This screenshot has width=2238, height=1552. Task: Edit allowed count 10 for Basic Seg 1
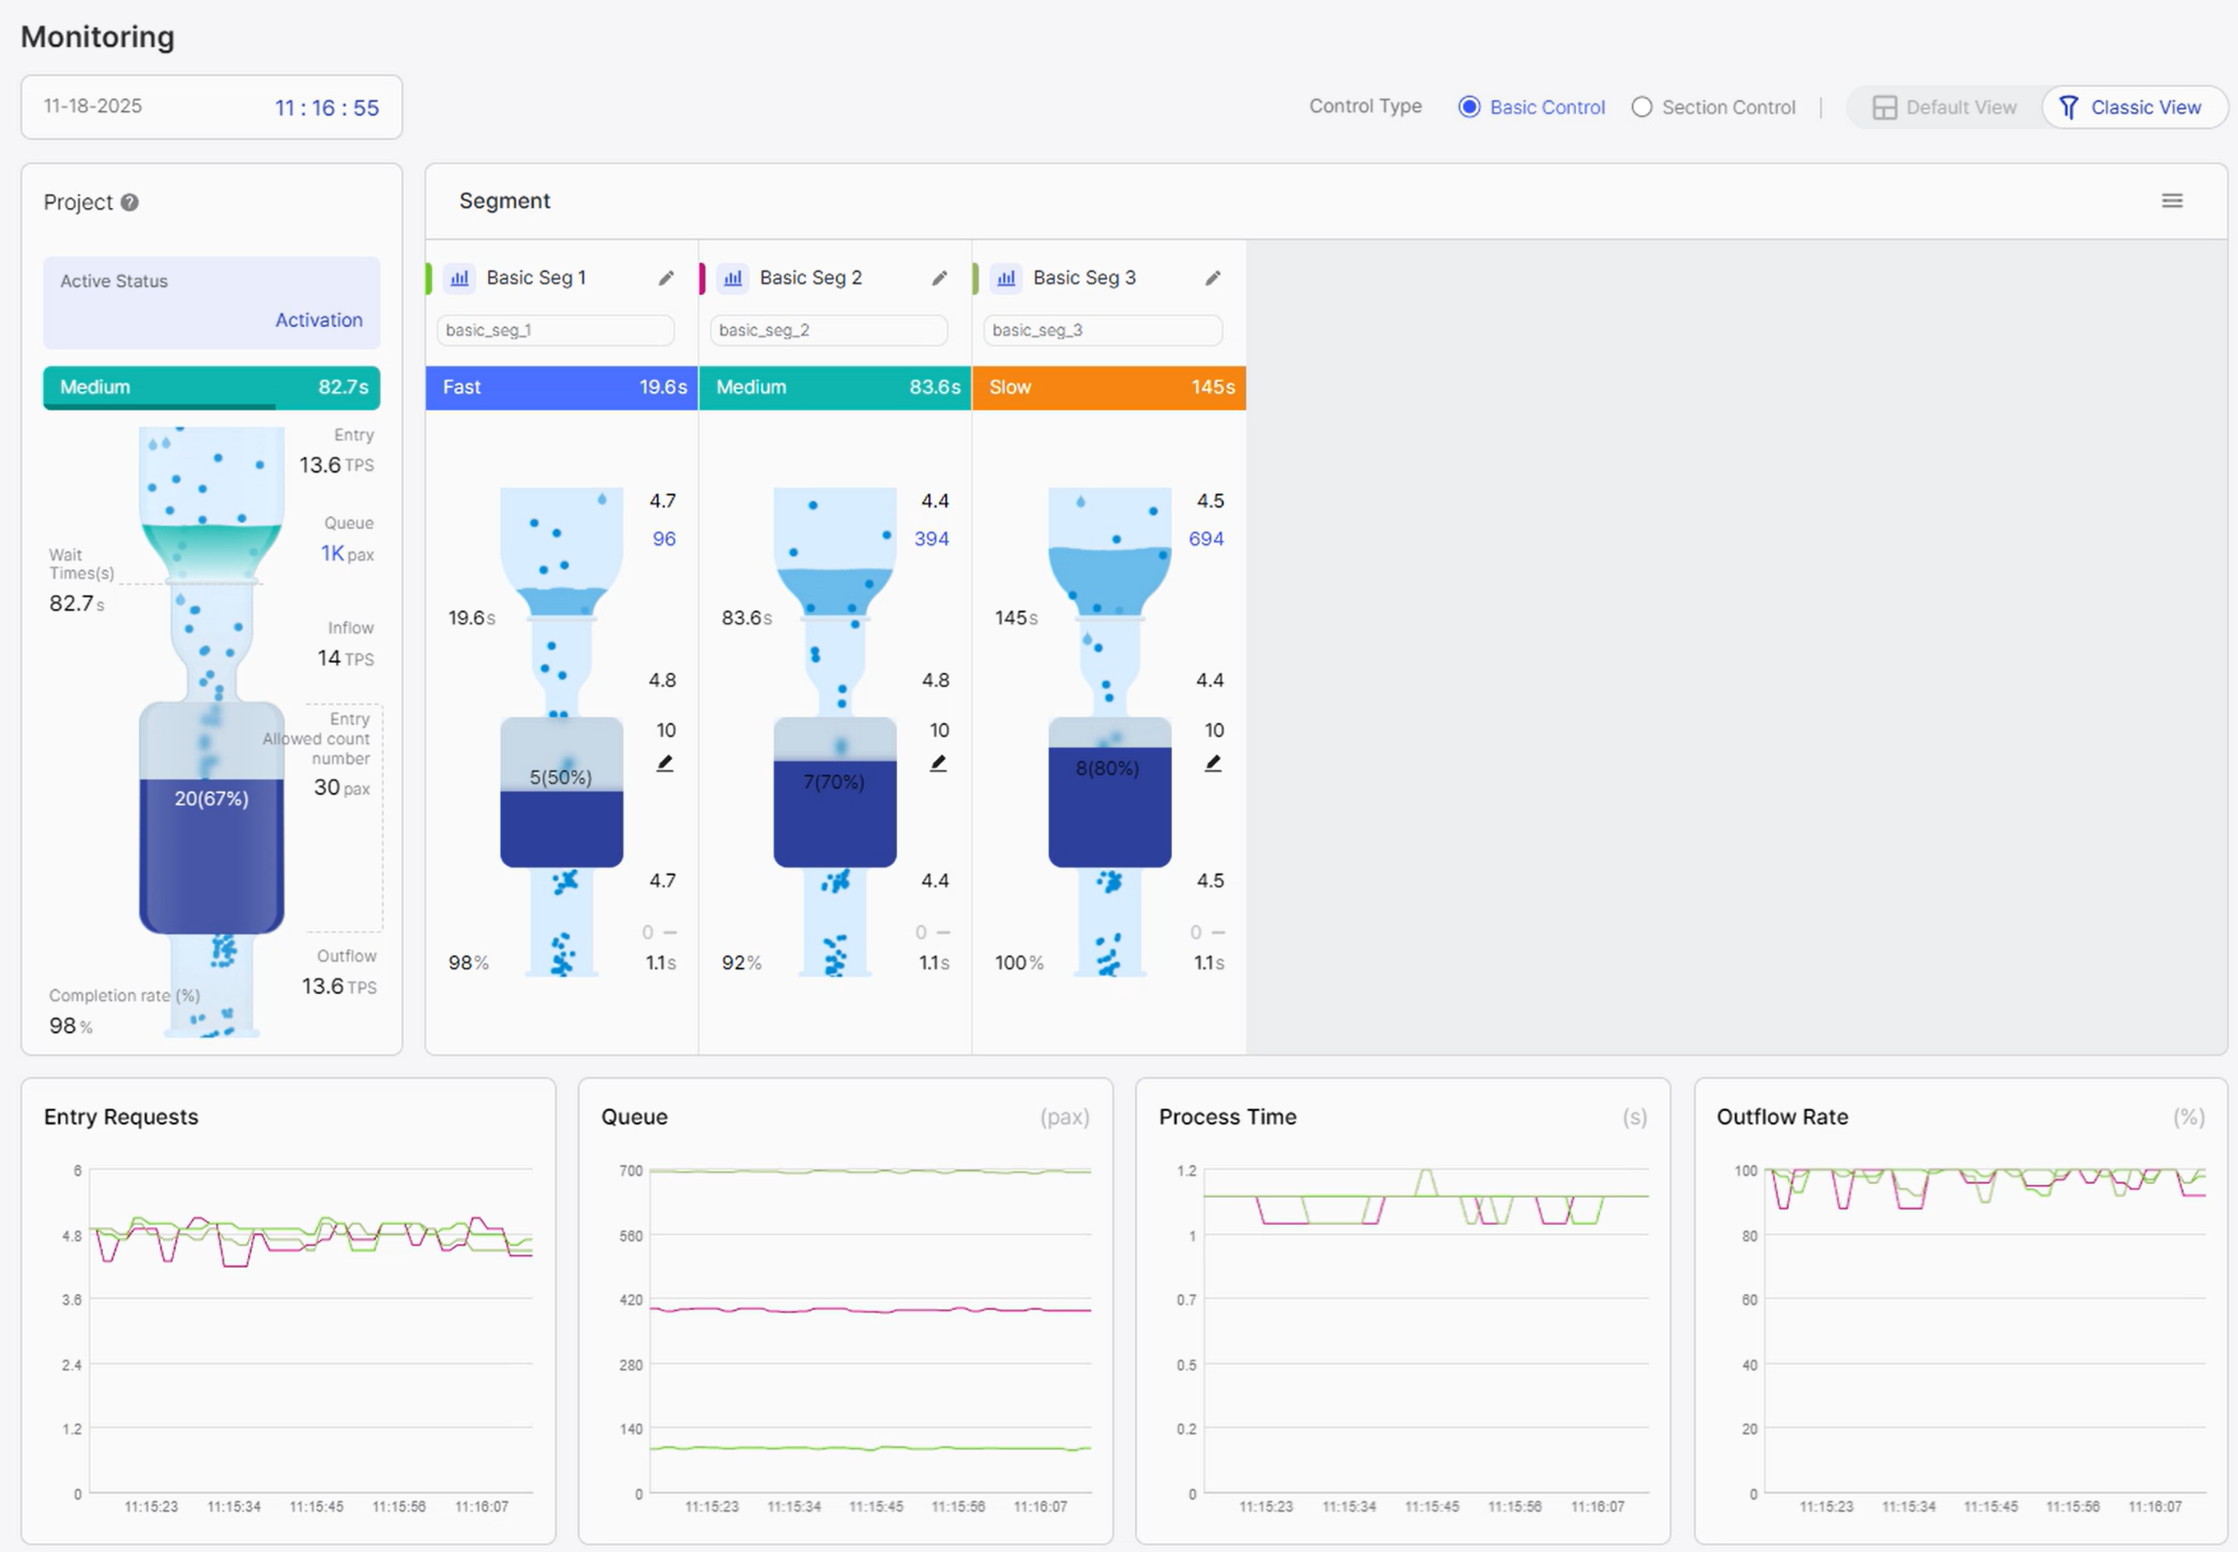point(665,763)
